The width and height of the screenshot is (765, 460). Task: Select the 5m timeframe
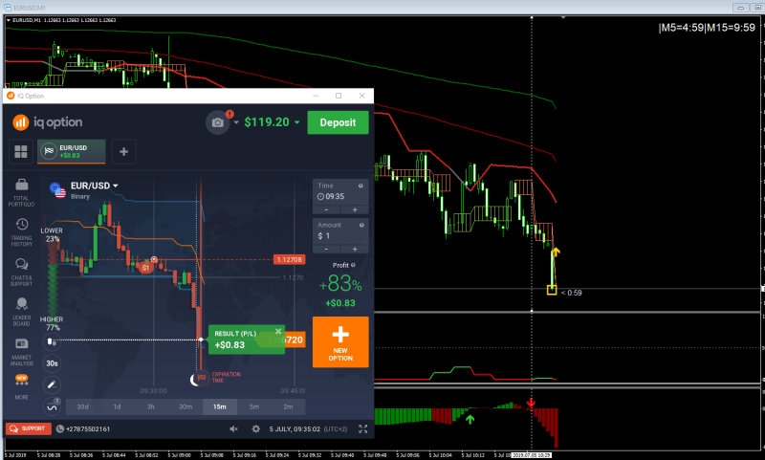pos(254,406)
